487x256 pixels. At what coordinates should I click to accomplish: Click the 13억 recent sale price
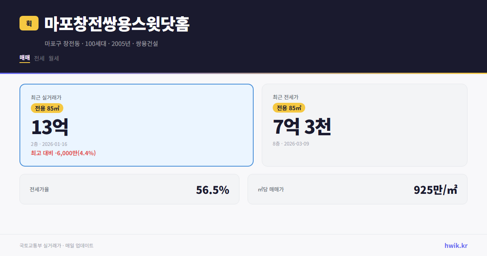coord(50,126)
